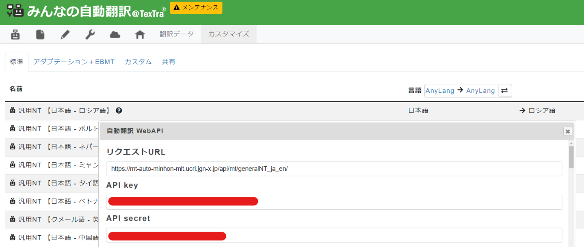584x247 pixels.
Task: Click robot icon of クメール語 row
Action: click(x=13, y=219)
